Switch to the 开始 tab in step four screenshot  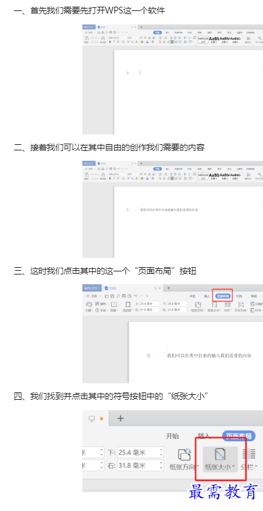(173, 436)
